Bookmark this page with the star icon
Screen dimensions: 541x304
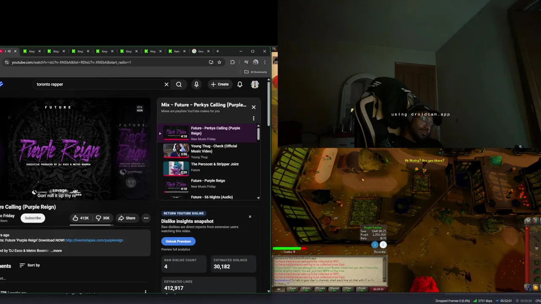219,62
